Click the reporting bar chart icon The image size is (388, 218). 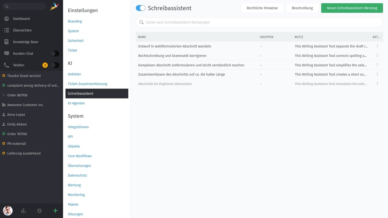point(23,210)
